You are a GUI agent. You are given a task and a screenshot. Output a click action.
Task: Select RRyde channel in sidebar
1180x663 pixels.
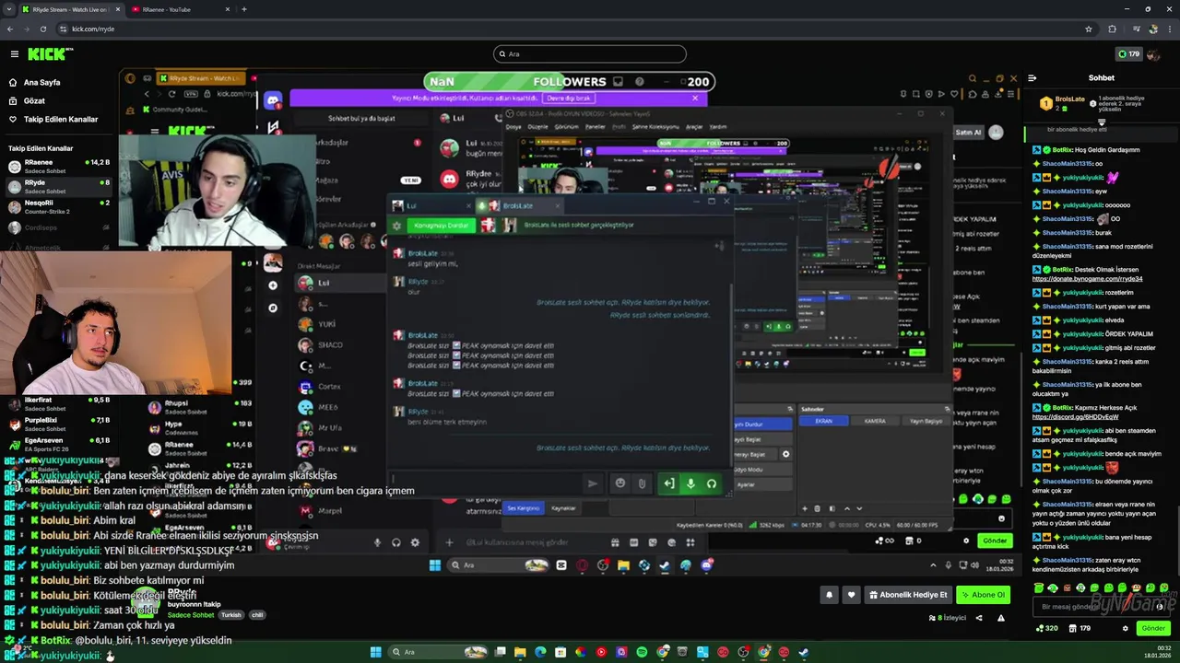point(59,186)
